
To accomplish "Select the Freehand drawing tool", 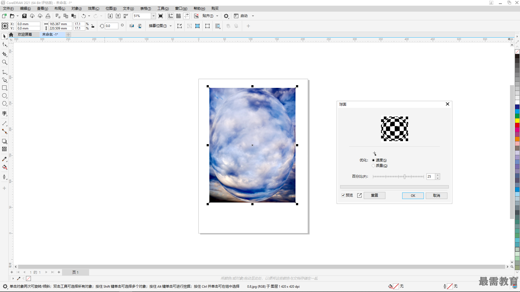I will tap(4, 72).
